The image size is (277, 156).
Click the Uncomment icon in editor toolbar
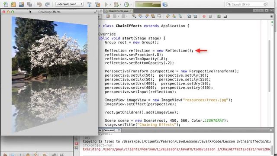coord(225,16)
